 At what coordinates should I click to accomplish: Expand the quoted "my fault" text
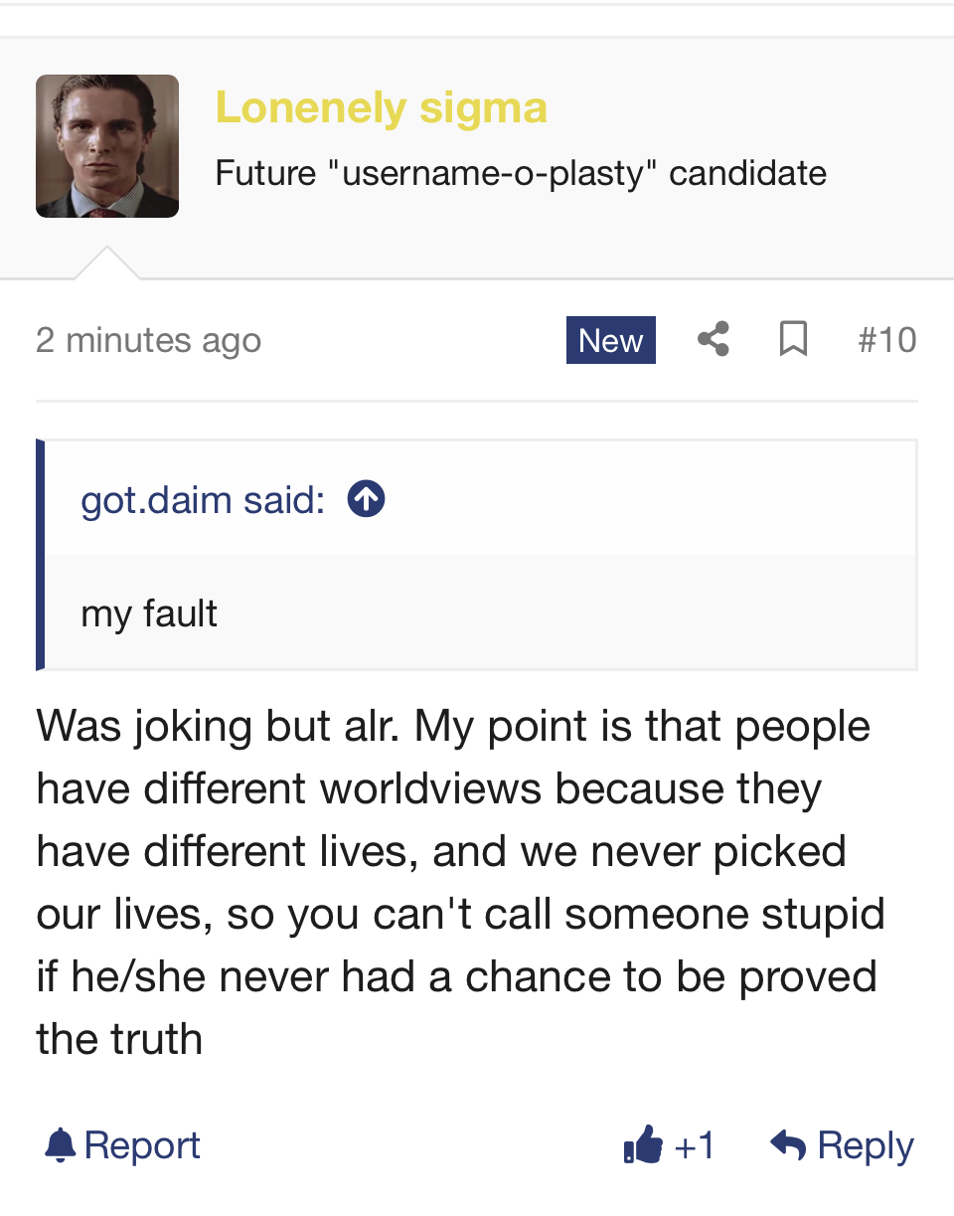pos(149,612)
